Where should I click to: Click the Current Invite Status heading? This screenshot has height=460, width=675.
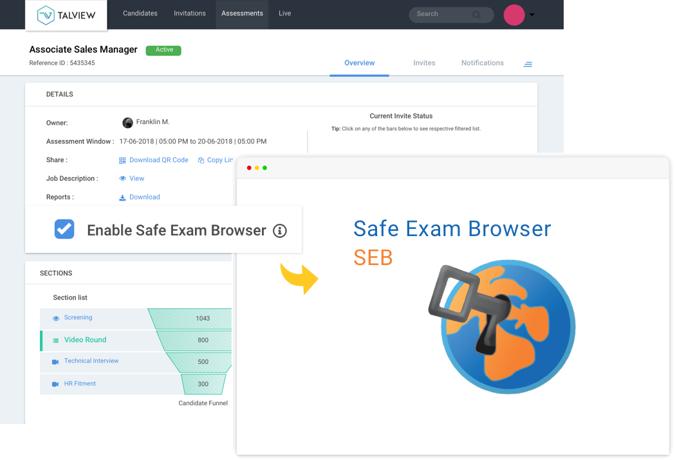pyautogui.click(x=402, y=116)
